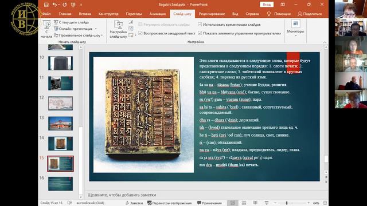Go to previous slide double-arrow button
This screenshot has height=206, width=367.
point(326,177)
